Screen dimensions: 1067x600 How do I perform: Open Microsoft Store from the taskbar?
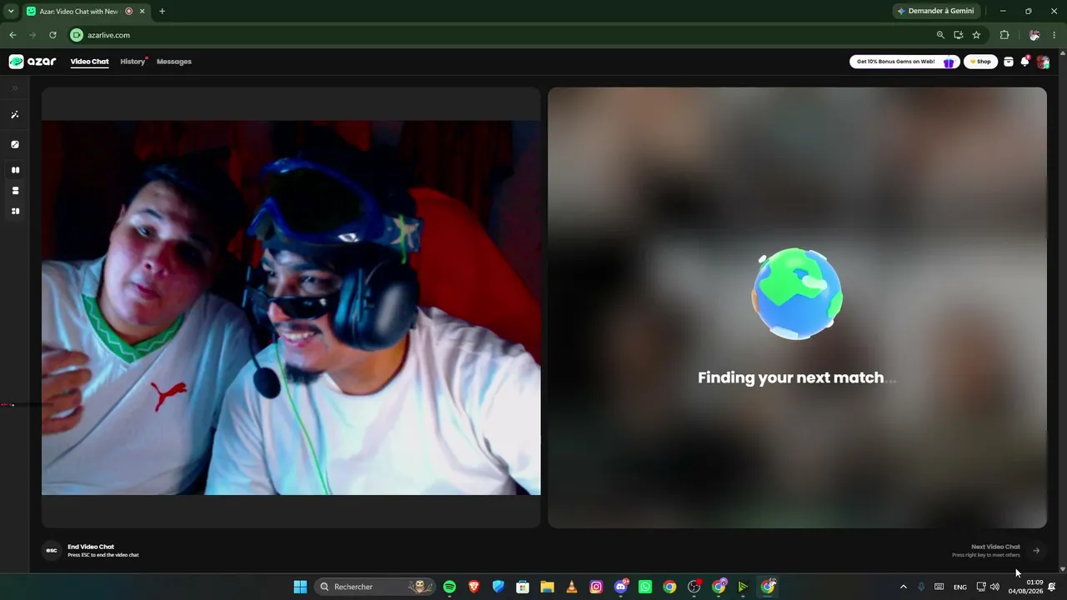click(x=523, y=587)
